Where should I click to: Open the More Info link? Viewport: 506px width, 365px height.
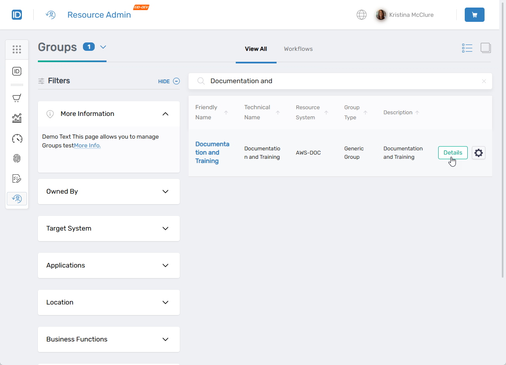(87, 145)
